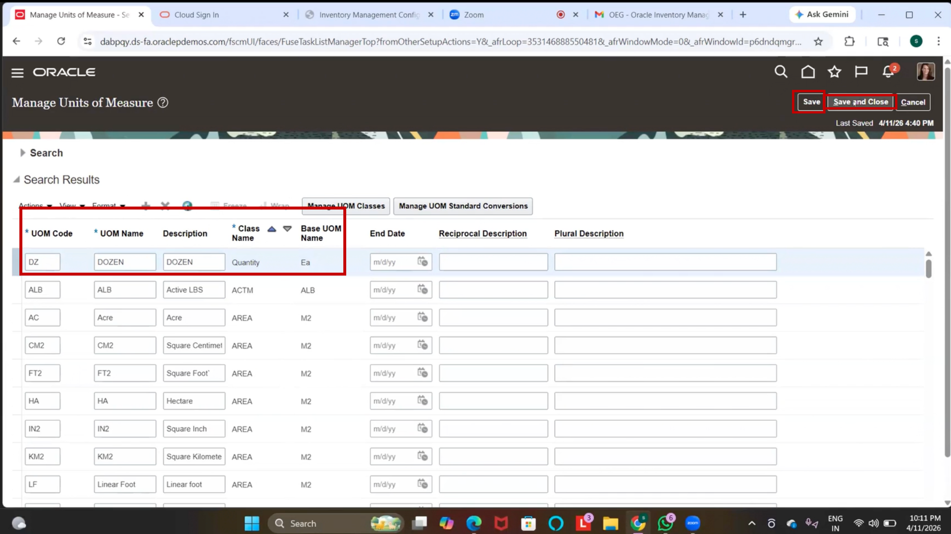Sort Class Name ascending arrow
951x534 pixels.
[271, 229]
